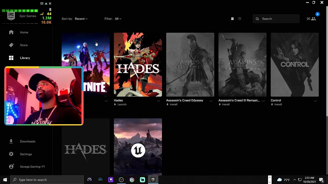Click the Assassin's Creed Odyssey title text
The image size is (328, 184).
185,100
